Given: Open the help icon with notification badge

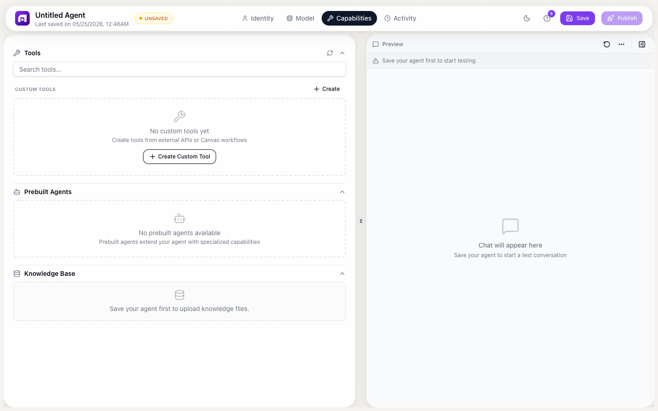Looking at the screenshot, I should point(547,18).
